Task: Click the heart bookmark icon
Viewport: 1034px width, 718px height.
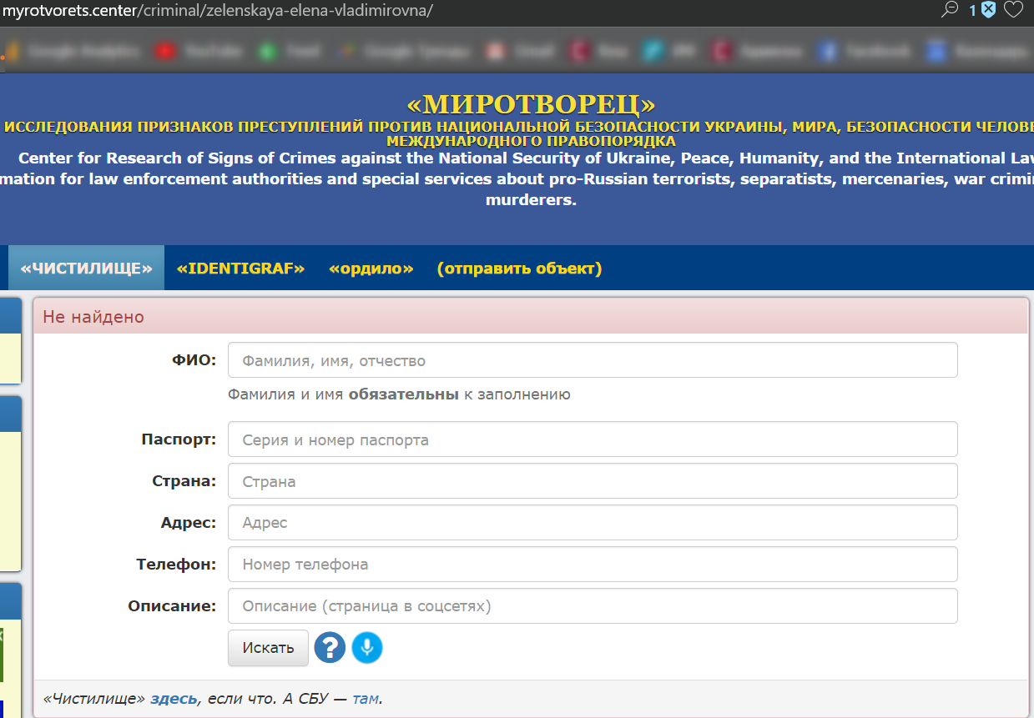Action: (1013, 10)
